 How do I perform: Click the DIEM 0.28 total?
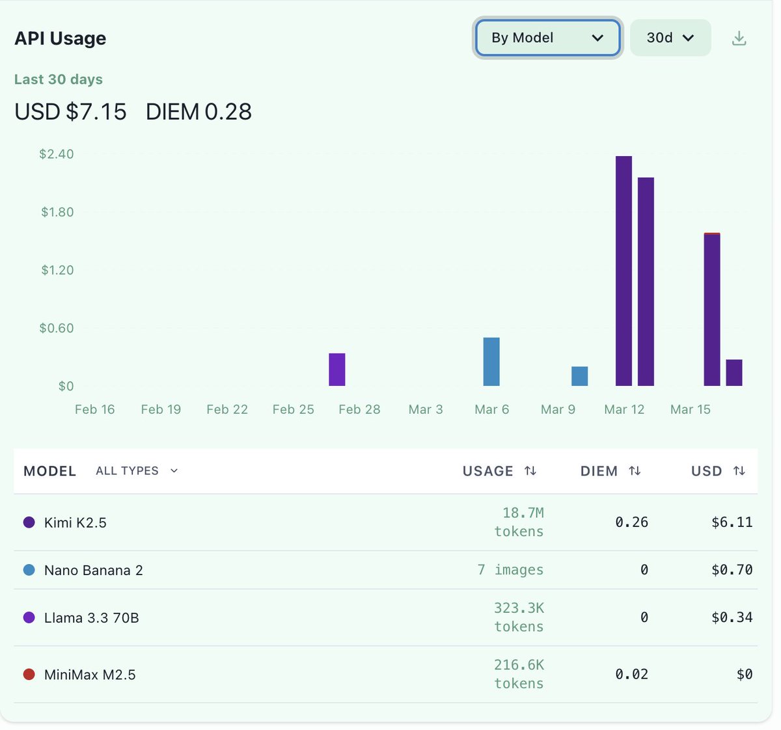(x=199, y=112)
